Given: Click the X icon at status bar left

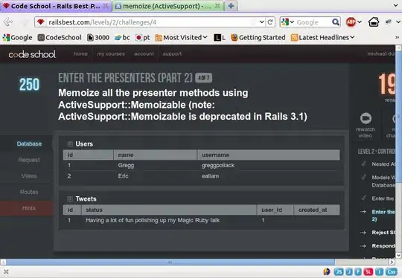Looking at the screenshot, I should click(6, 271).
